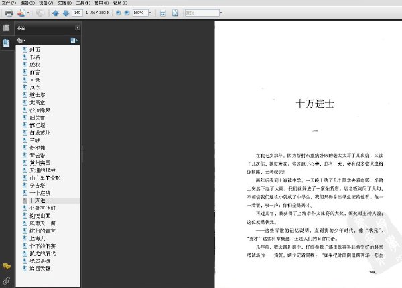Select the 前言 bookmark
This screenshot has width=402, height=288.
tap(35, 72)
